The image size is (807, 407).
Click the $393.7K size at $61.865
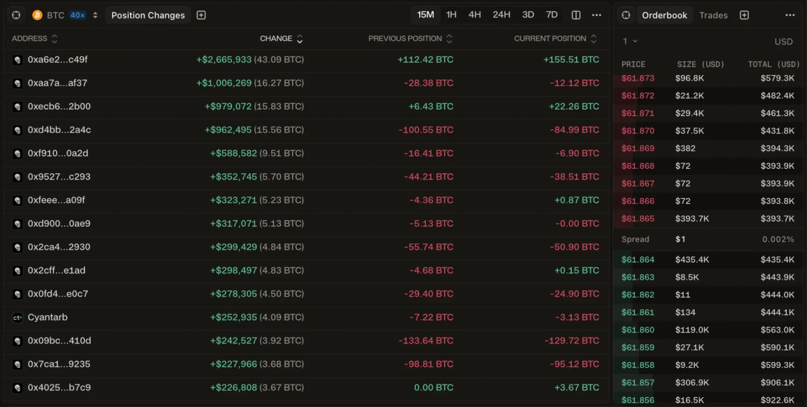692,219
